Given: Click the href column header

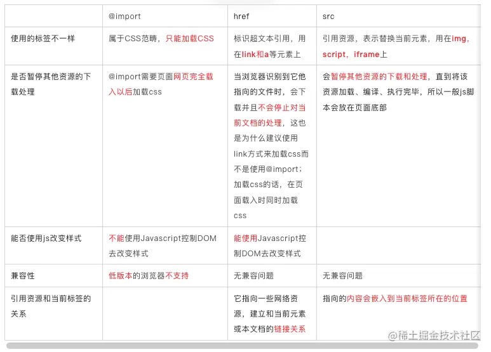Looking at the screenshot, I should (272, 16).
